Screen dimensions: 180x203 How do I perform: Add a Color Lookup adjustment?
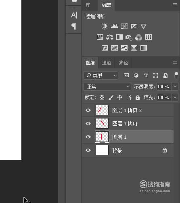149,37
